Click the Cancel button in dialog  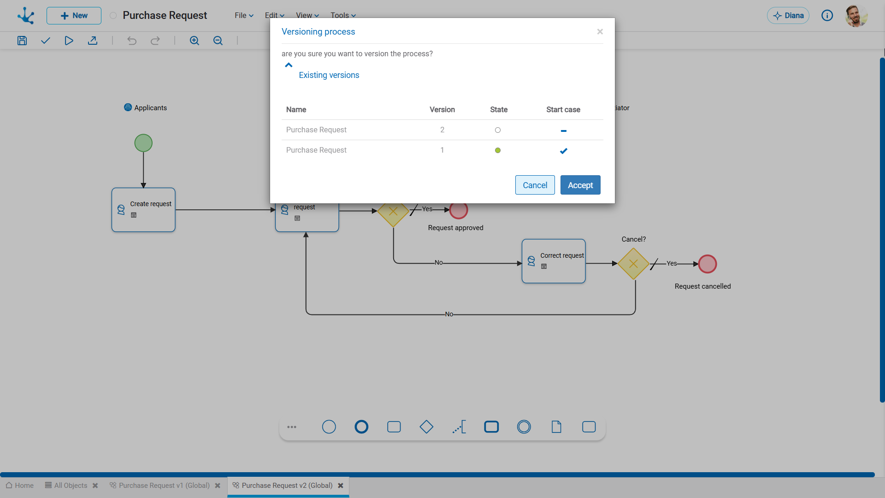pyautogui.click(x=535, y=185)
